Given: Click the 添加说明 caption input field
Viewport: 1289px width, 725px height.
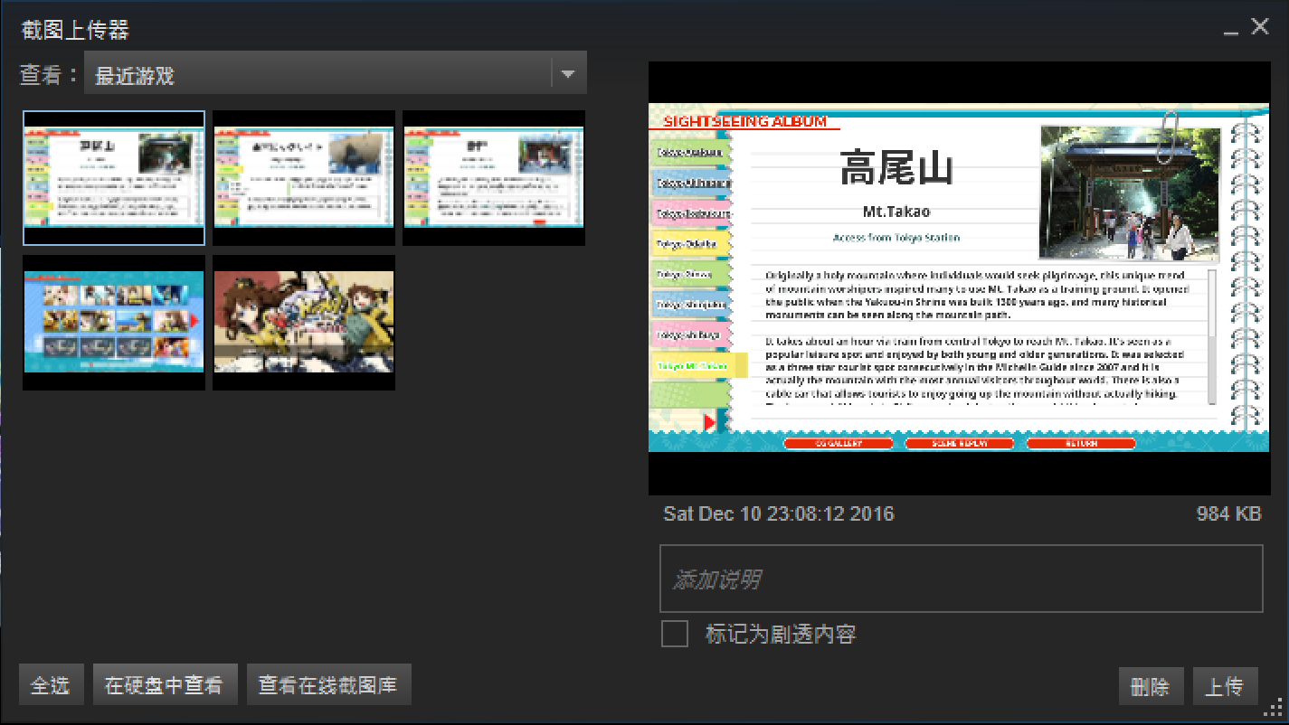Looking at the screenshot, I should (961, 579).
